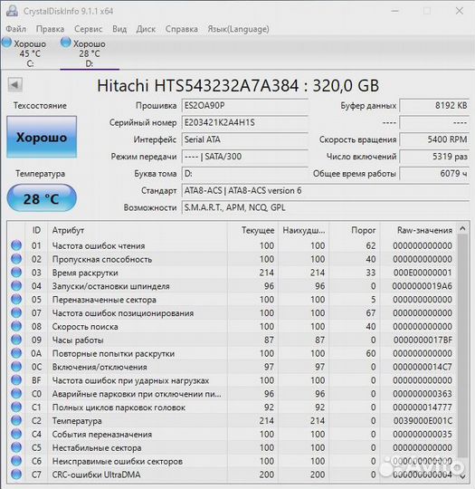The image size is (475, 489).
Task: Close the CrystalDiskInfo window
Action: (x=460, y=11)
